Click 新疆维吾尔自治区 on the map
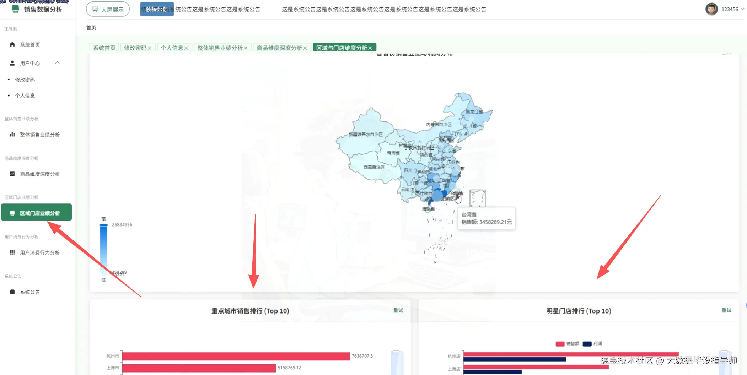 [x=365, y=135]
